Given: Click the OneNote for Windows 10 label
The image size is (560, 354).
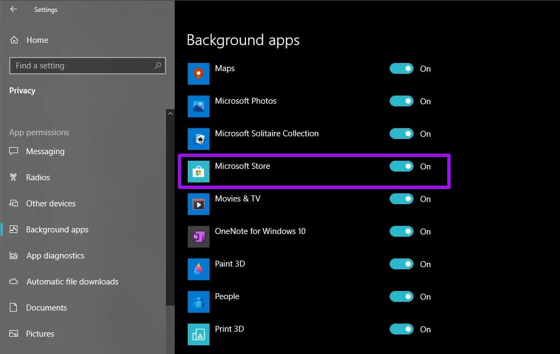Looking at the screenshot, I should pos(260,231).
